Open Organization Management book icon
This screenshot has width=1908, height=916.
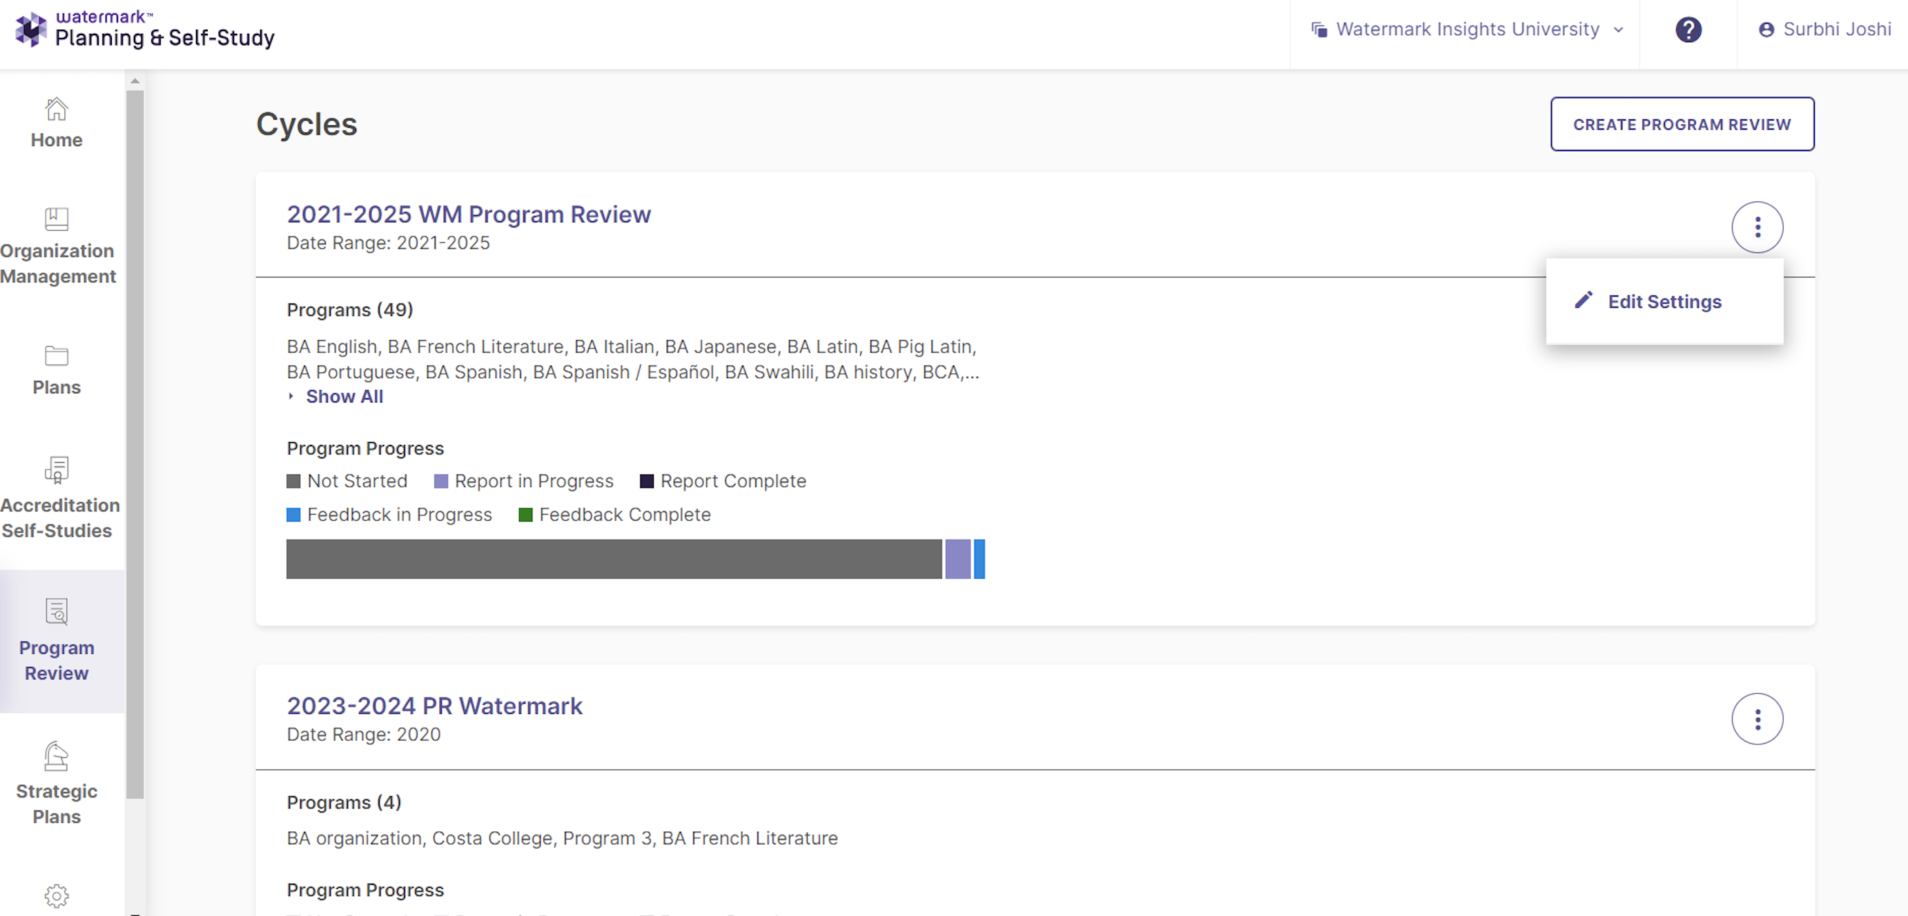pos(57,219)
